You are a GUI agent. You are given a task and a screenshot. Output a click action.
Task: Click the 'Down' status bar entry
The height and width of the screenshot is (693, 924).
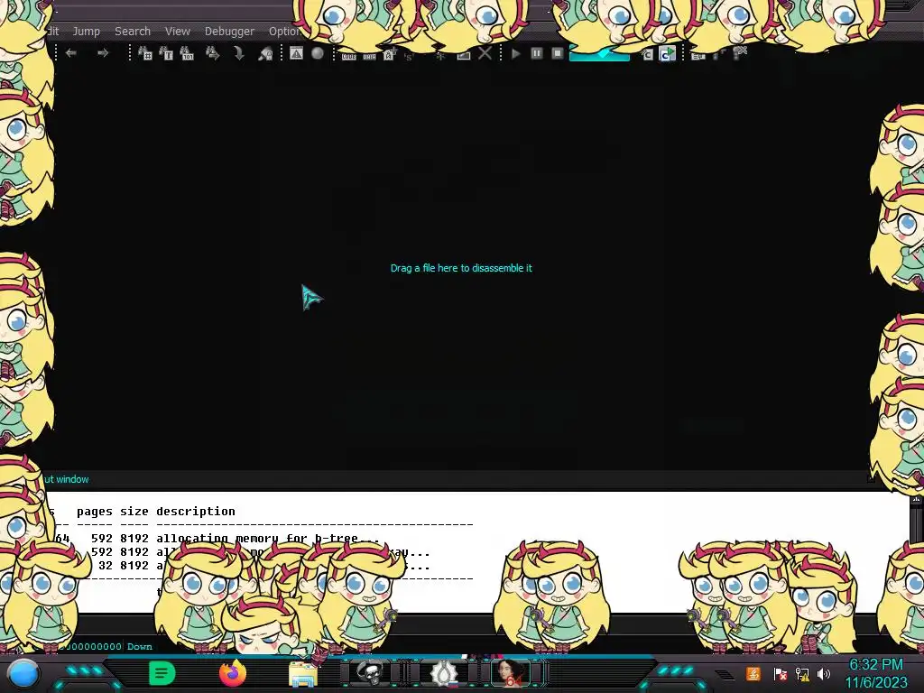pos(140,646)
